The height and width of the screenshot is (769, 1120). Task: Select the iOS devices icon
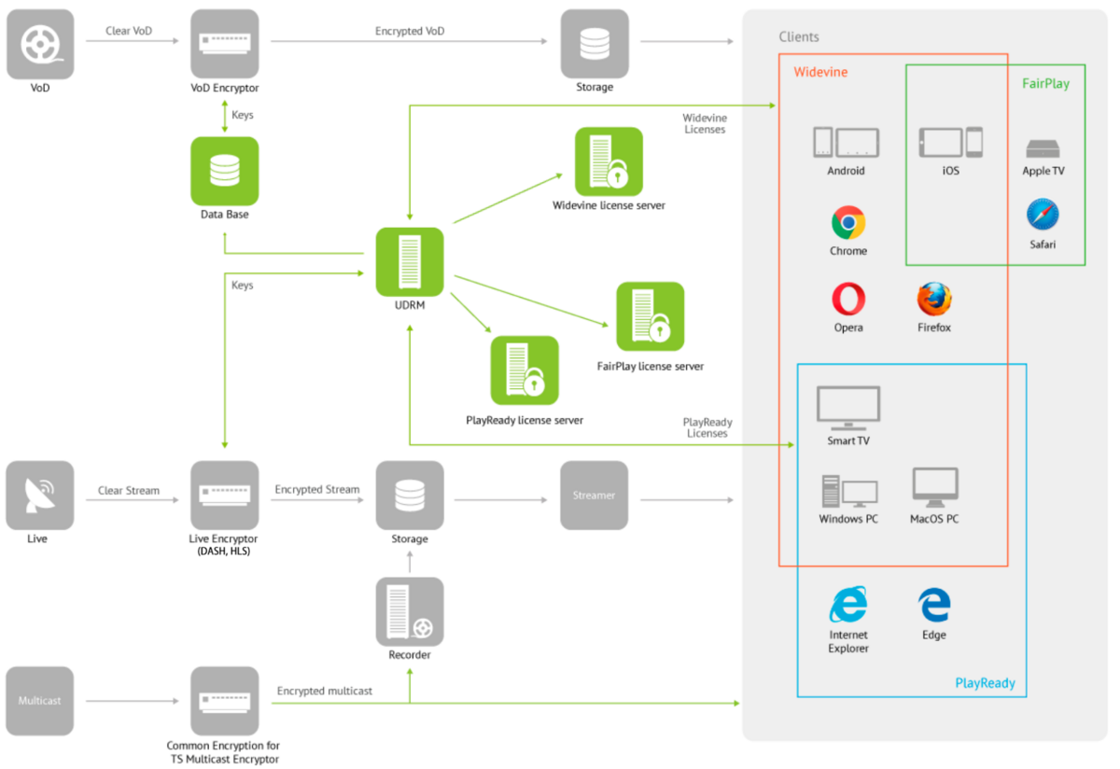[951, 143]
